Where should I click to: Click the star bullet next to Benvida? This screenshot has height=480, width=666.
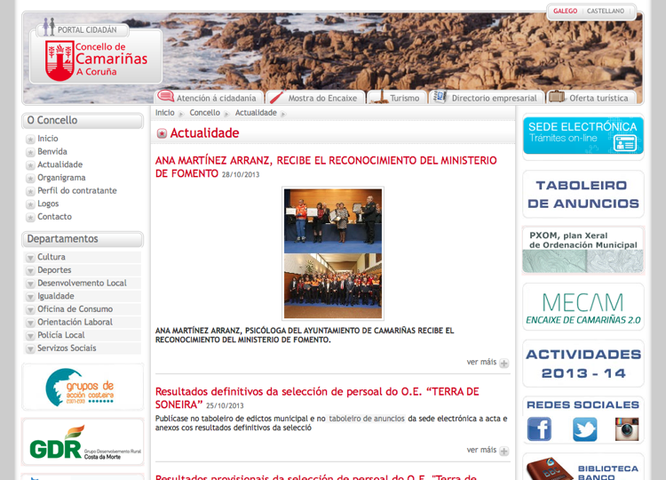point(30,152)
